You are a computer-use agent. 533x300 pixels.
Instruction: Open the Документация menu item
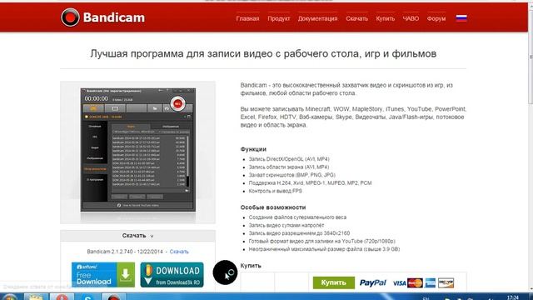click(317, 18)
